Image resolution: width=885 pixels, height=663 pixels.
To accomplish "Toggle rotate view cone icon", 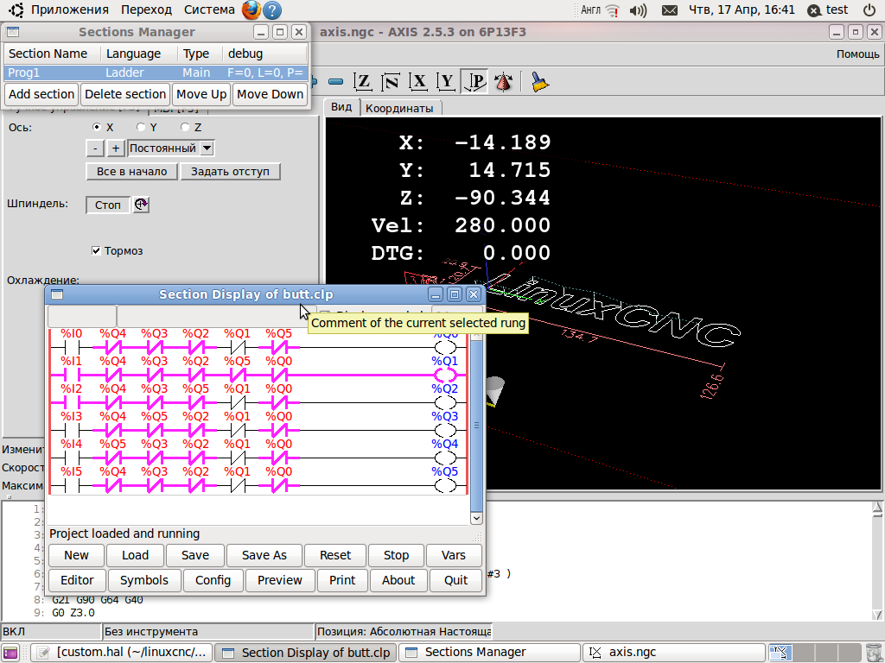I will click(503, 82).
